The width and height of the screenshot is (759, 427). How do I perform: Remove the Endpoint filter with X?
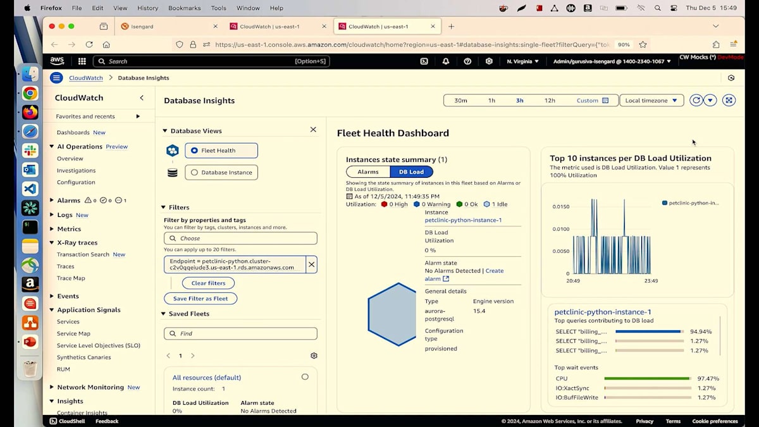[311, 264]
